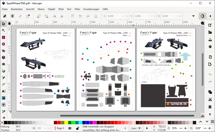Select the Gradient tool
Image resolution: width=215 pixels, height=132 pixels.
click(3, 98)
